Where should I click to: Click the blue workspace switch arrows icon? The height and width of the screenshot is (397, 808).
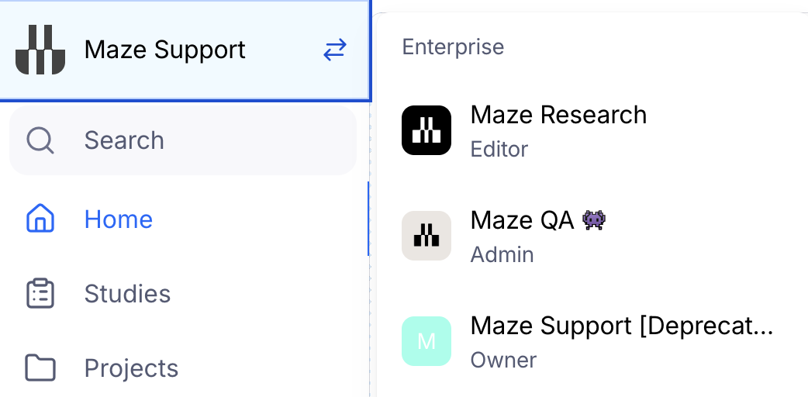(335, 50)
